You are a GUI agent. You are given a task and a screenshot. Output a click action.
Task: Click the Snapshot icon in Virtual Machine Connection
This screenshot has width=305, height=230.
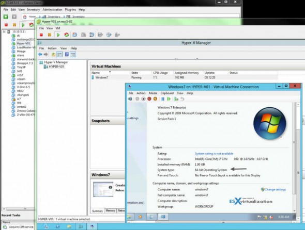click(176, 99)
